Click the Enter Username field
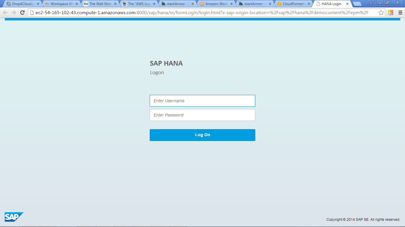405x227 pixels. [203, 101]
